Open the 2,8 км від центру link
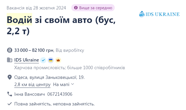Image resolution: width=186 pixels, height=110 pixels. click(x=32, y=84)
